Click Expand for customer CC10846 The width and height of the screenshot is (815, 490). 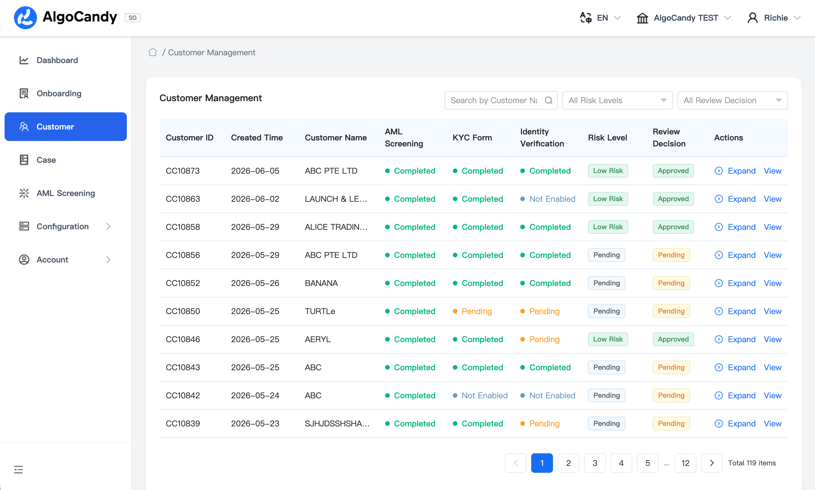(741, 339)
